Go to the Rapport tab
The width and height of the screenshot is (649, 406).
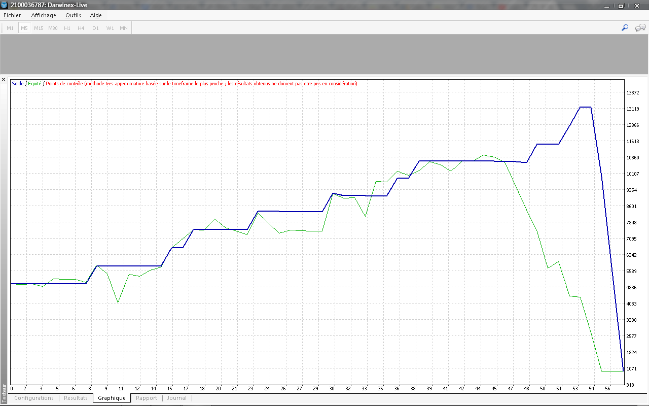pyautogui.click(x=147, y=398)
